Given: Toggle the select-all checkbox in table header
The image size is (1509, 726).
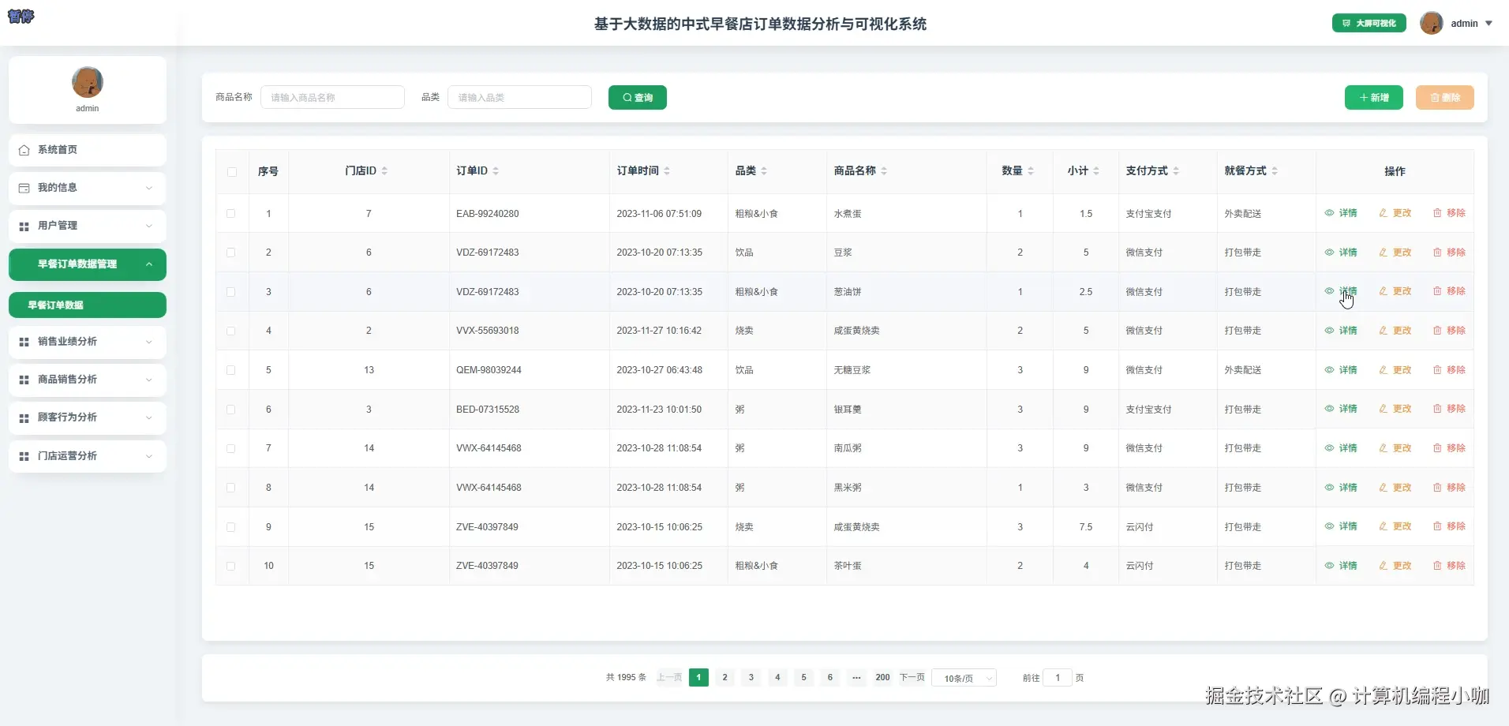Looking at the screenshot, I should (231, 172).
